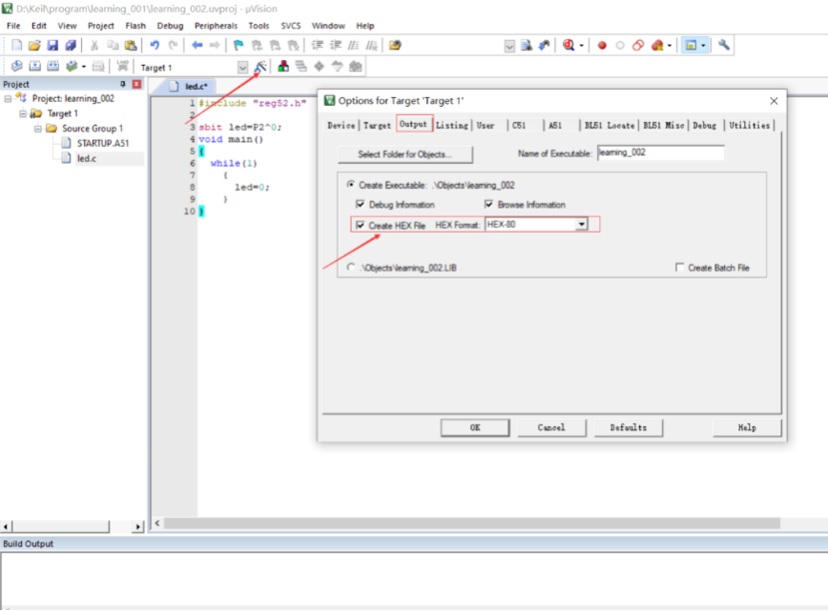Click the New file icon
The height and width of the screenshot is (611, 828).
[x=16, y=46]
